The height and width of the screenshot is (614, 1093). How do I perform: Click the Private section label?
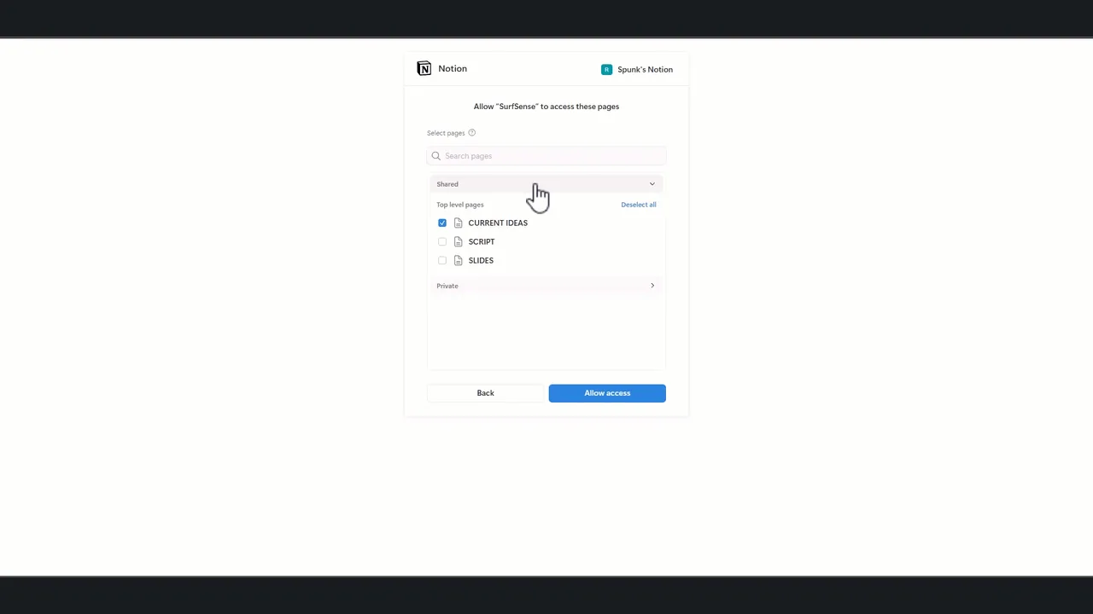pyautogui.click(x=447, y=286)
